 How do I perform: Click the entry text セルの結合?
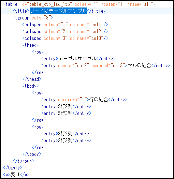[x=140, y=65]
